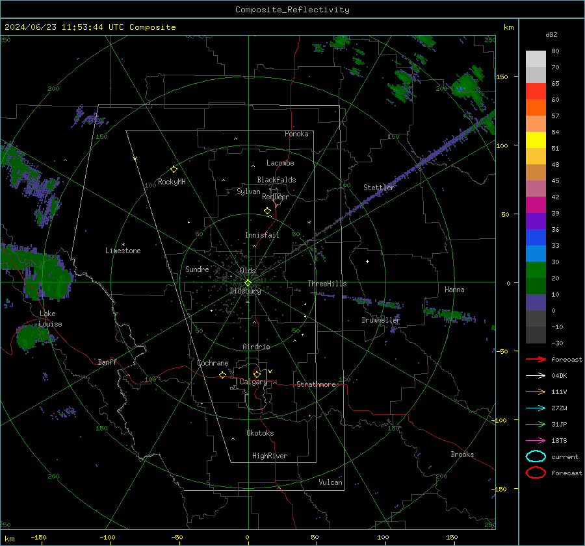Select the purple 10 dBZ color swatch
This screenshot has height=546, width=585.
pyautogui.click(x=536, y=302)
